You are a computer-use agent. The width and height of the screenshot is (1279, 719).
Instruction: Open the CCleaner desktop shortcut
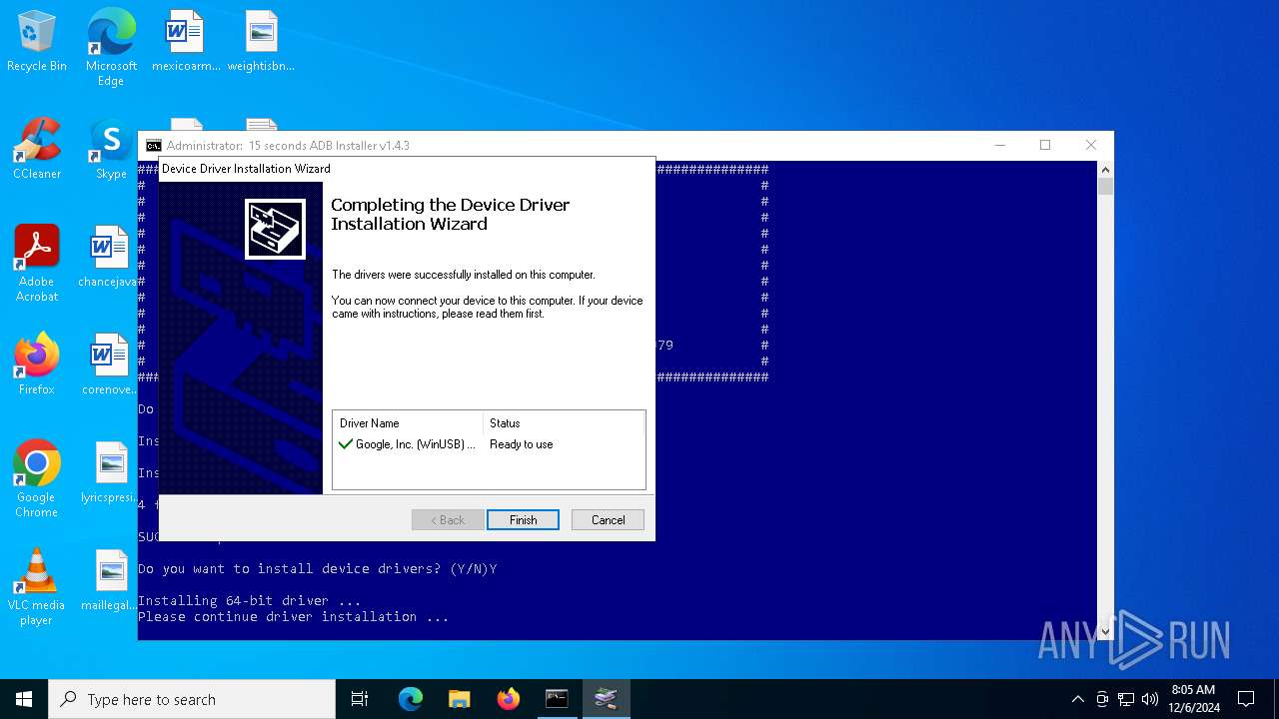click(37, 150)
